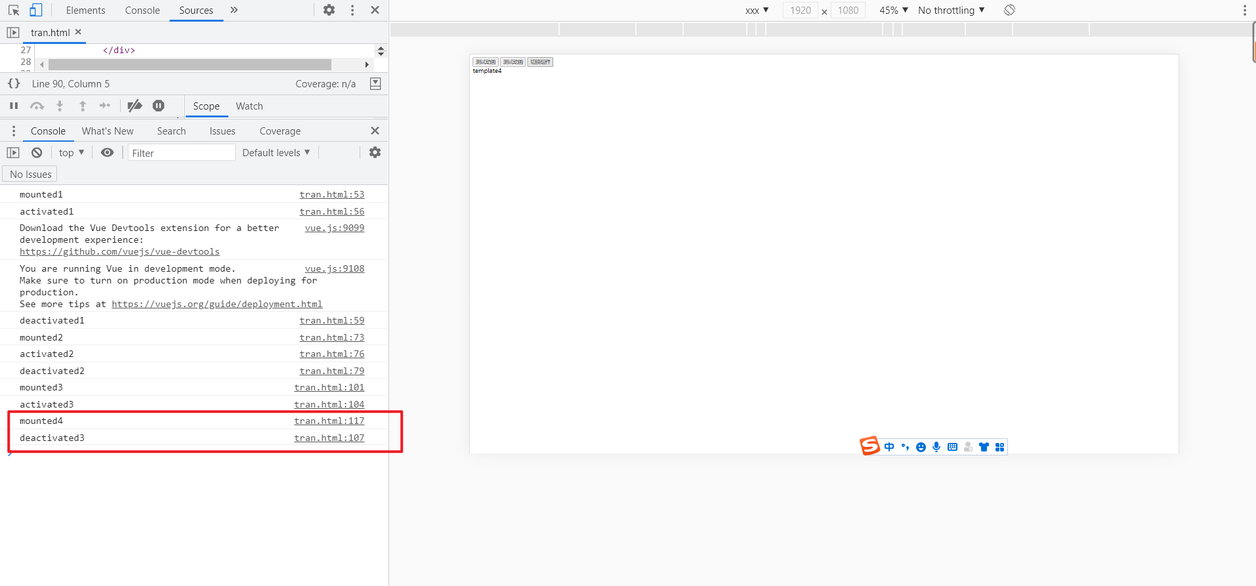Select the drawer Console tab
1256x586 pixels.
[48, 131]
